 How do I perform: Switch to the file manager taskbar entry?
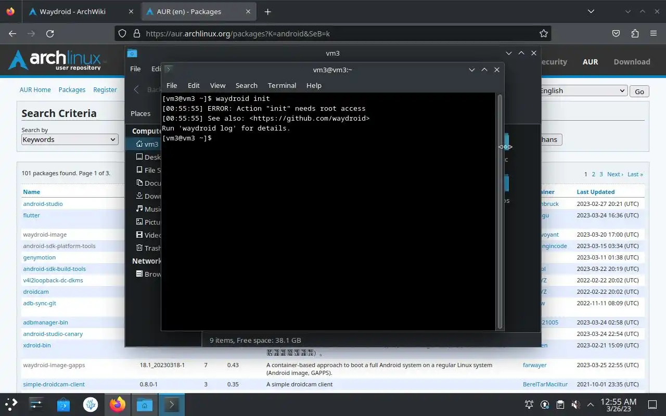(145, 404)
